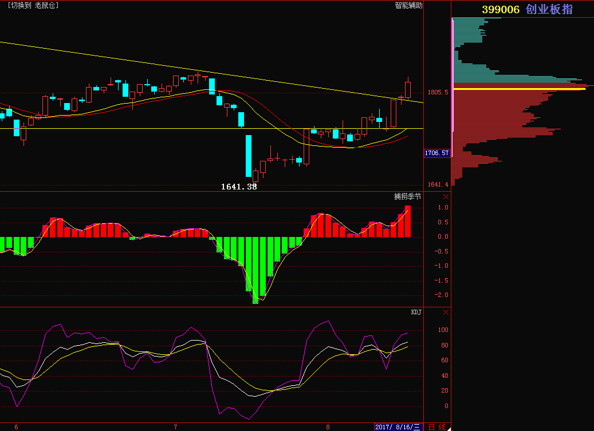Close the 捕捞季节 indicator panel
The width and height of the screenshot is (594, 431).
446,197
